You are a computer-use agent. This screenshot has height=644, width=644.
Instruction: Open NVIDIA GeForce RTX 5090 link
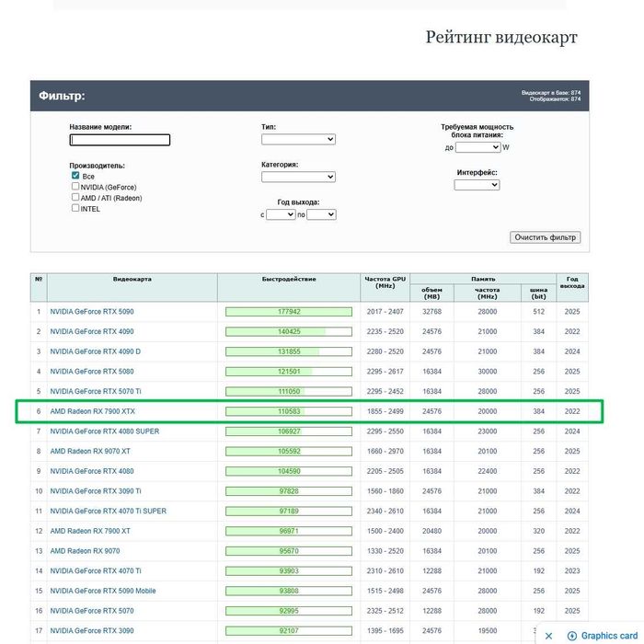(92, 312)
